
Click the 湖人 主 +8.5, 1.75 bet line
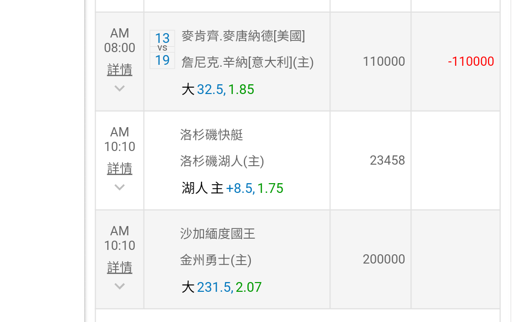[x=232, y=189]
